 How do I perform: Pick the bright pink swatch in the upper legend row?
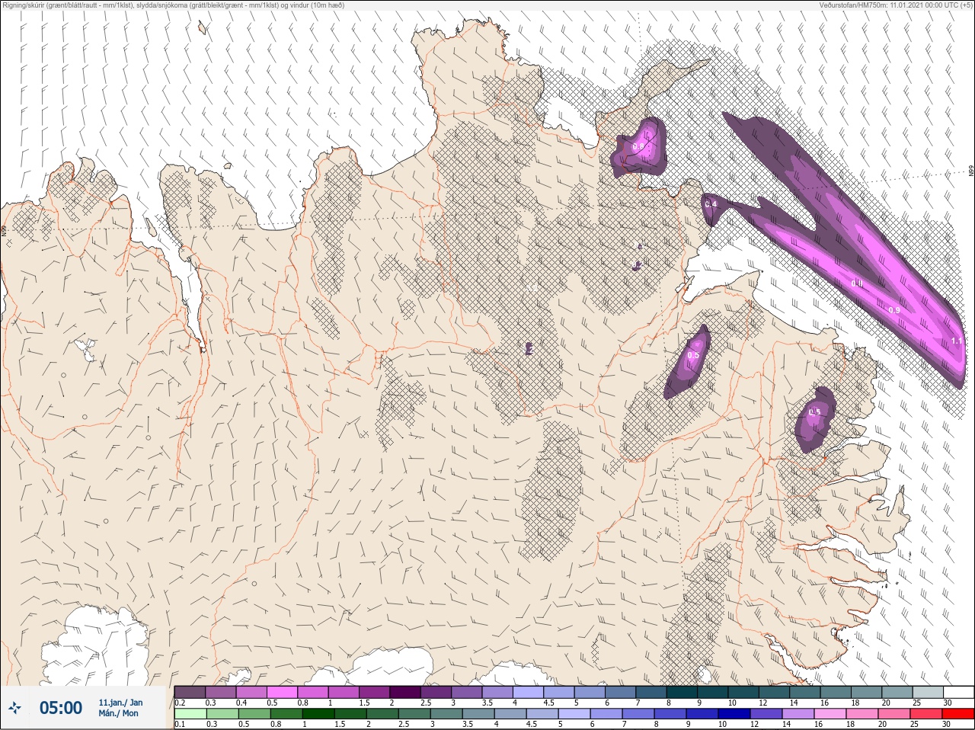(283, 691)
